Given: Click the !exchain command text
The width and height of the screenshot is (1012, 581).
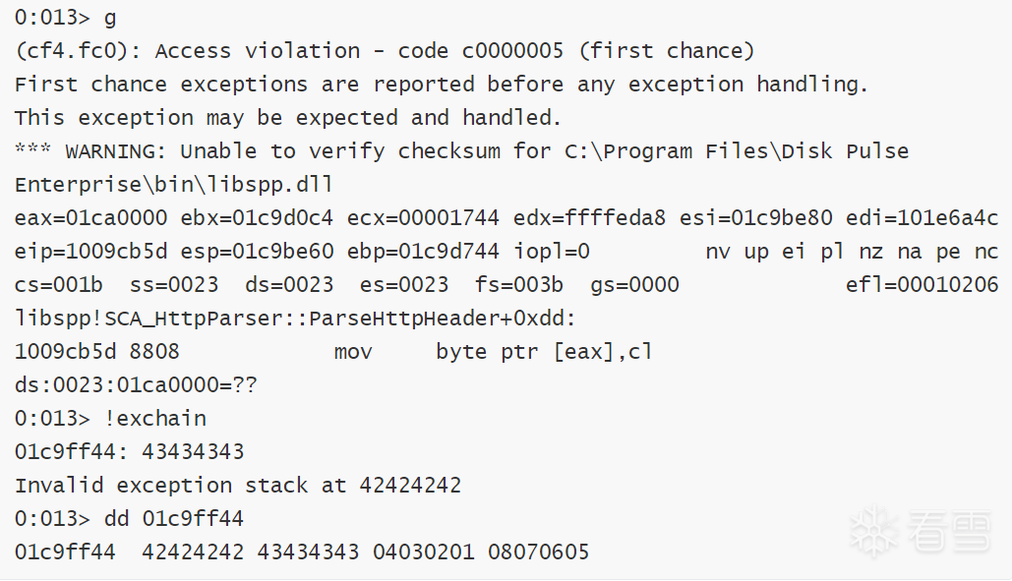Looking at the screenshot, I should pyautogui.click(x=155, y=419).
